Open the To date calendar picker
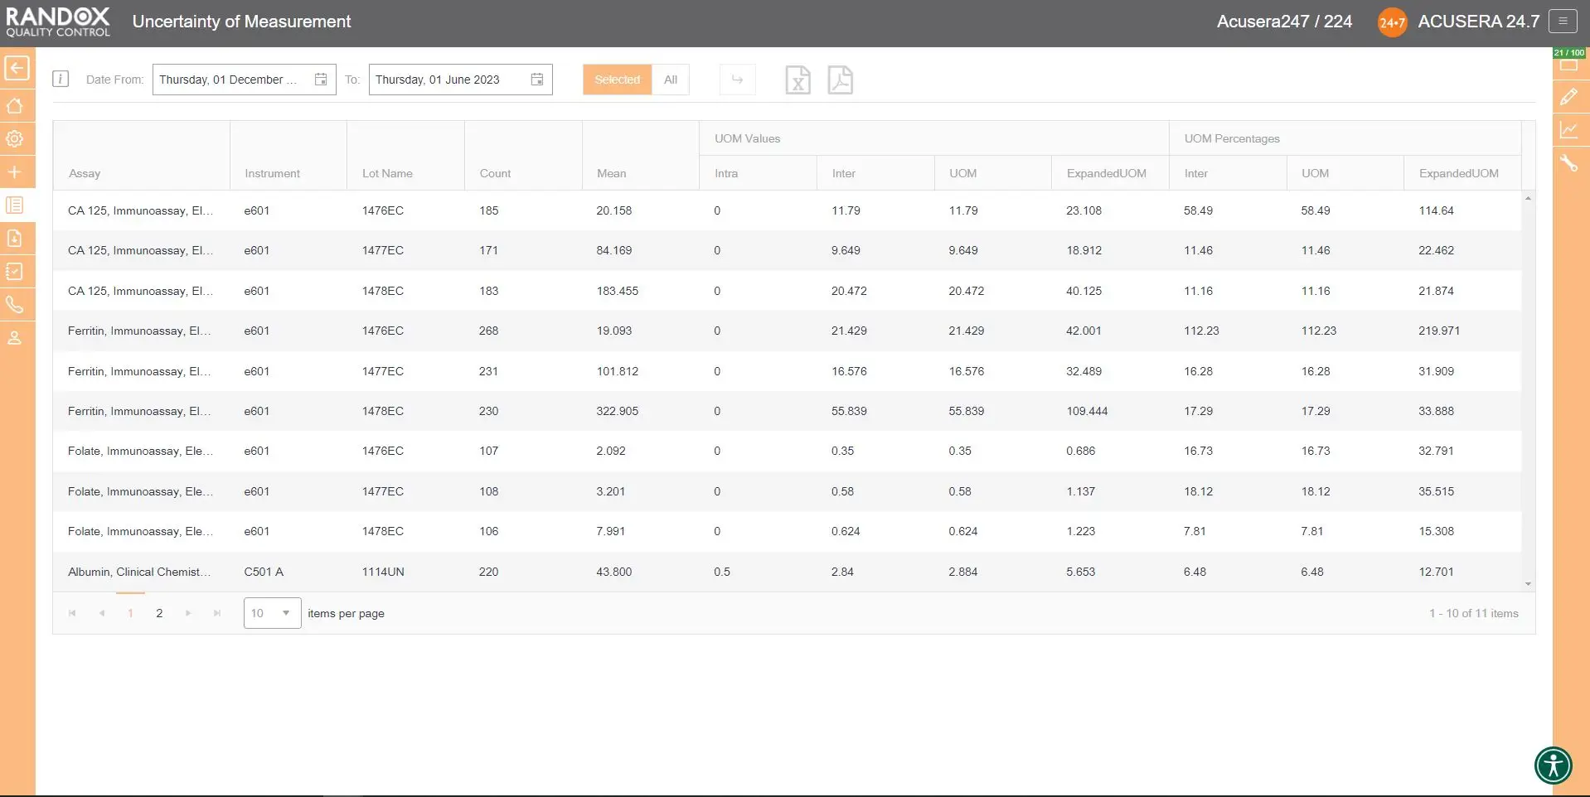Screen dimensions: 1590x797 537,80
